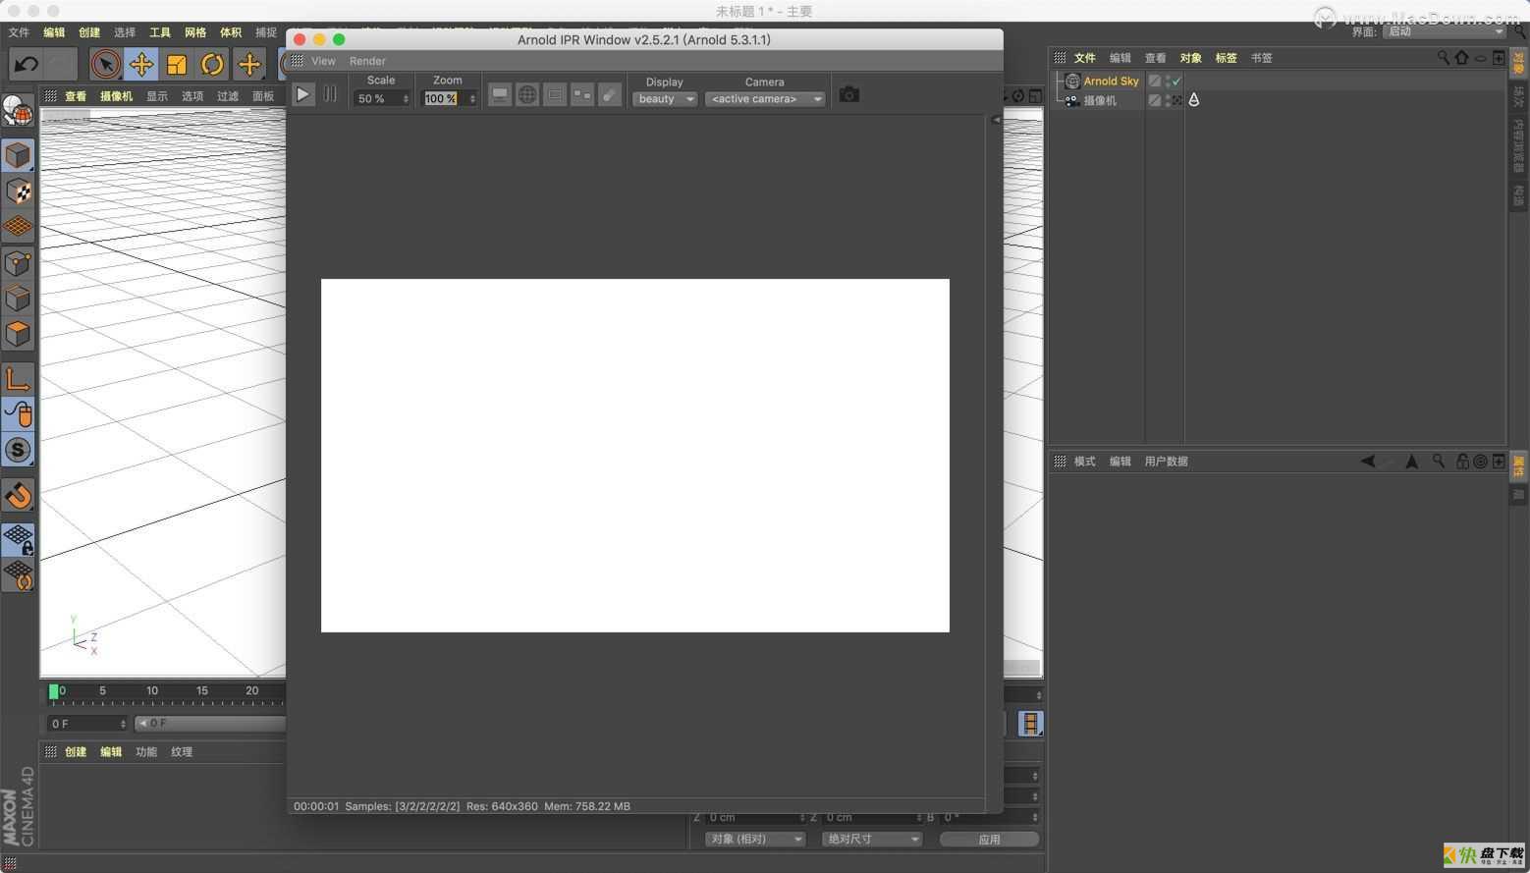Start IPR render with play button
Screen dimensions: 1530x873
pos(302,94)
